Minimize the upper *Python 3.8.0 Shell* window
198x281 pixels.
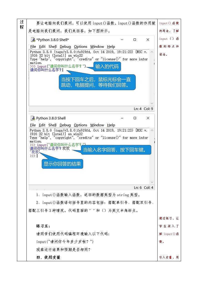point(122,40)
